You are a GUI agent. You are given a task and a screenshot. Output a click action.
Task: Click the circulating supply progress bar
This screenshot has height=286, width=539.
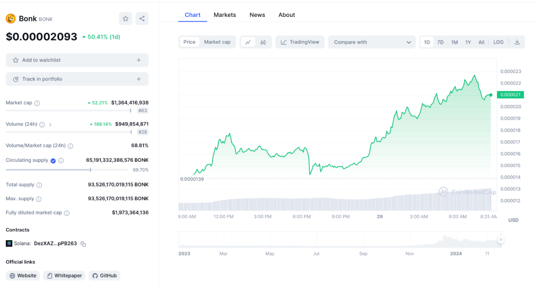67,170
